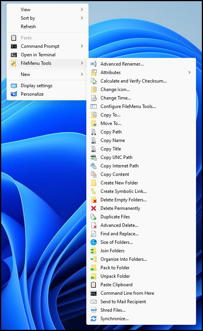Click the Open in Terminal icon

pos(14,55)
